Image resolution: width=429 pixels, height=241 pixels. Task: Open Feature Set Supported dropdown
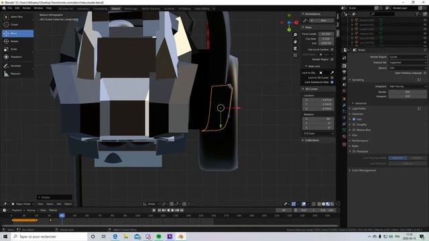click(408, 62)
